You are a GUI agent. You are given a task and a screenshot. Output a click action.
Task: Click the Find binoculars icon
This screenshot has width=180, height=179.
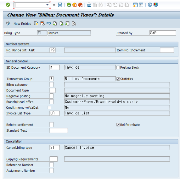(x=95, y=5)
